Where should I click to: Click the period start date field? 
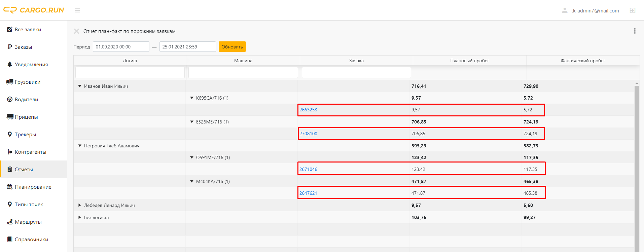coord(121,47)
